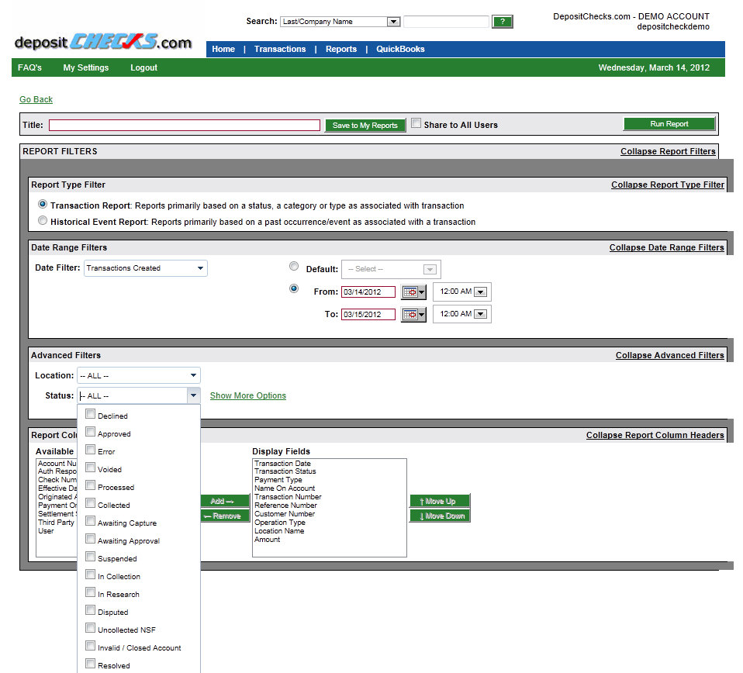Open the From time 12:00 AM dropdown
The image size is (743, 673).
tap(462, 292)
